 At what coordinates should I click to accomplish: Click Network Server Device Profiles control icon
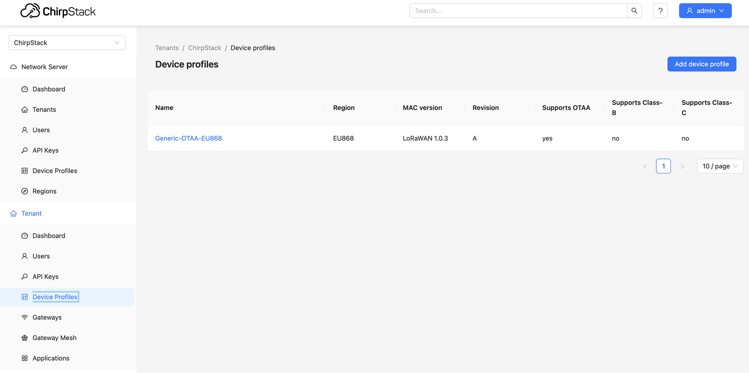[25, 171]
